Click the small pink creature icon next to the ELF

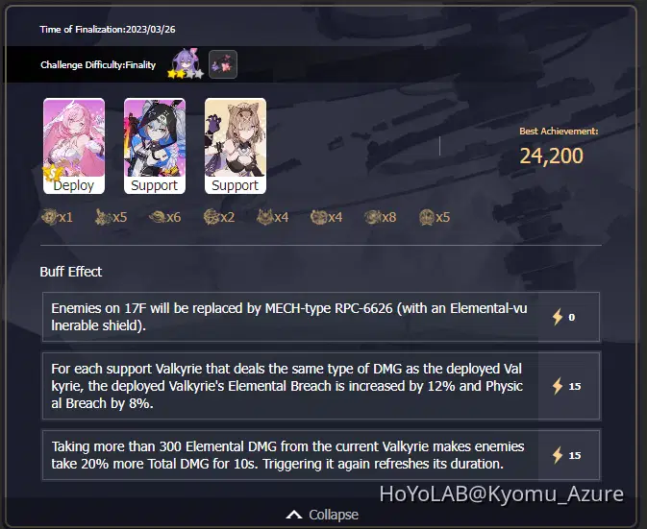[223, 64]
